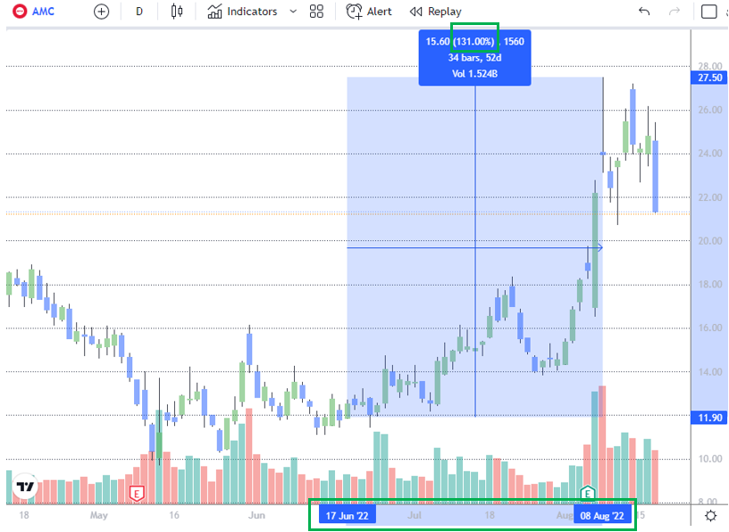Click the red E earnings marker in May
The width and height of the screenshot is (729, 532).
pos(136,493)
